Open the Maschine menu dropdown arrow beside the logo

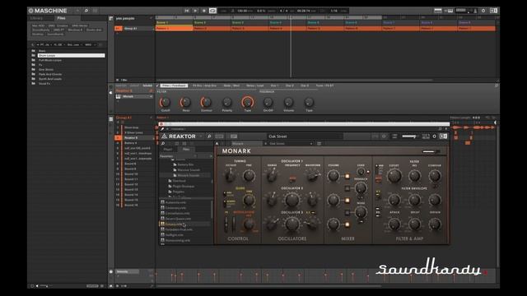click(77, 11)
